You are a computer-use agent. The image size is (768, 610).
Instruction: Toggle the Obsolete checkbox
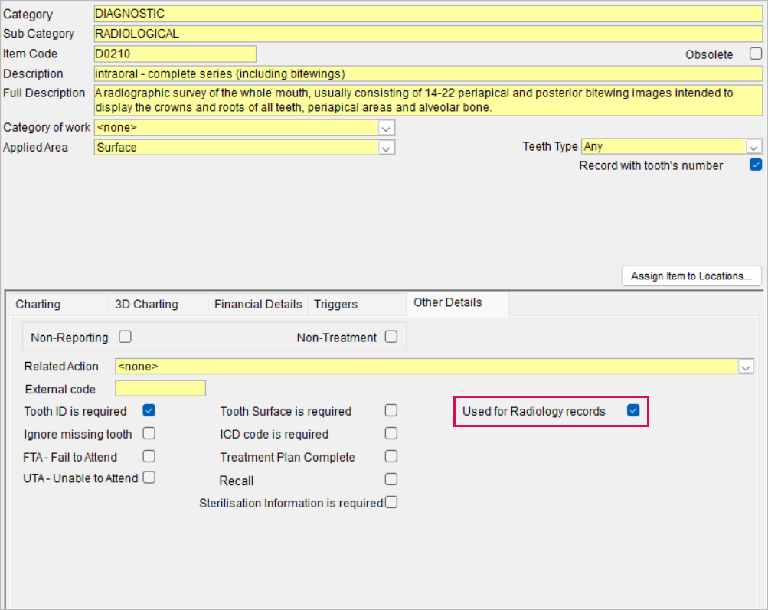pyautogui.click(x=755, y=54)
